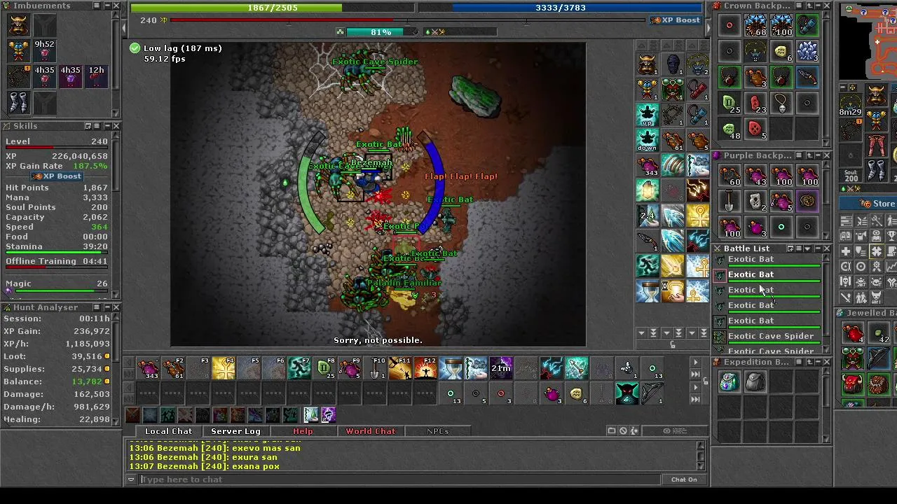The width and height of the screenshot is (897, 504).
Task: Switch to the Local Chat tab
Action: 168,431
